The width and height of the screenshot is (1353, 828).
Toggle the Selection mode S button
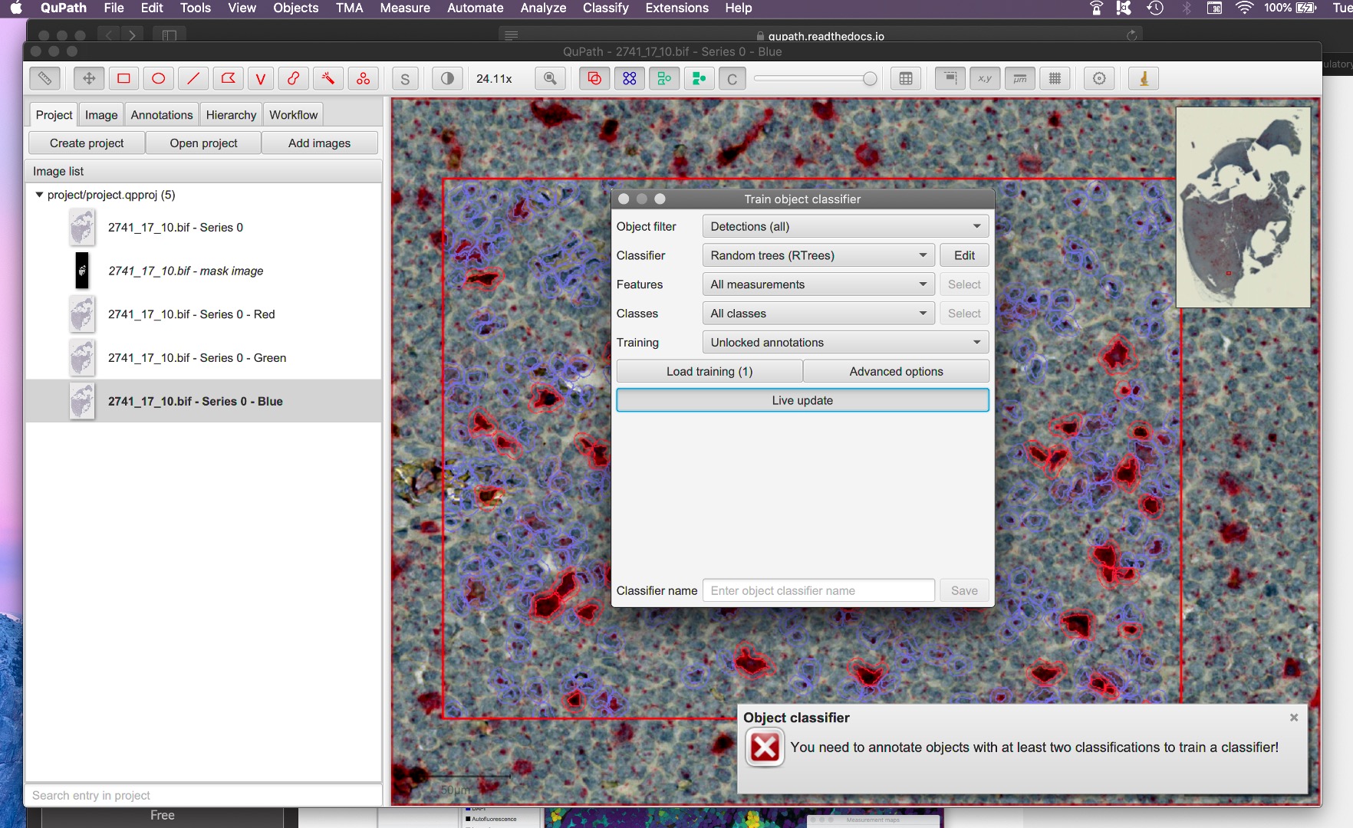[x=404, y=78]
